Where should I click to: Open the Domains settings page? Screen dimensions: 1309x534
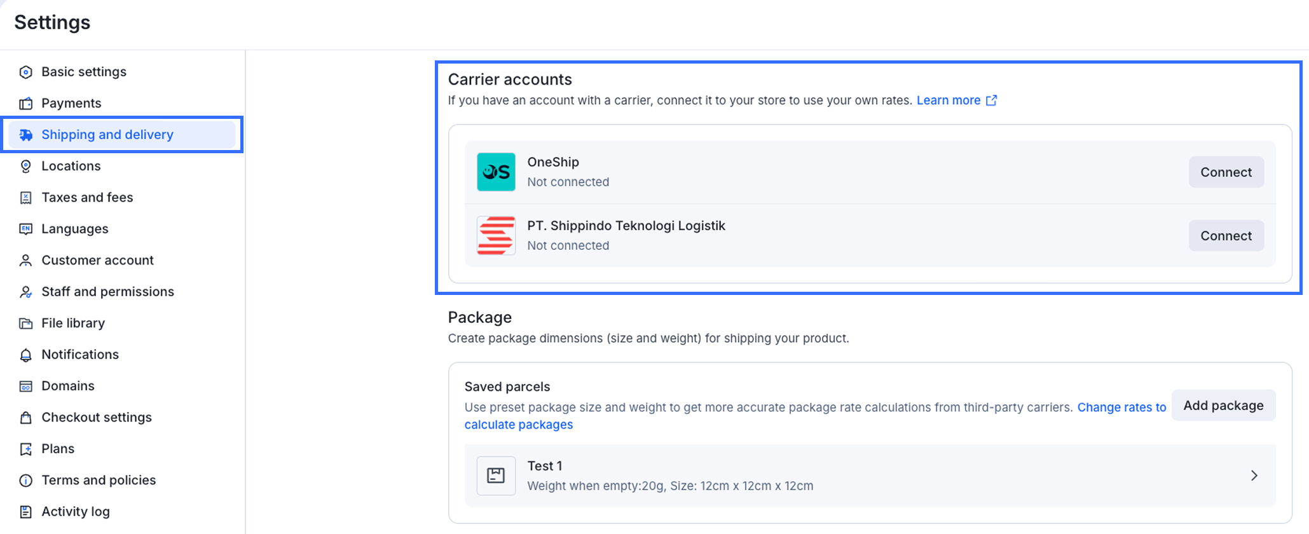point(67,386)
